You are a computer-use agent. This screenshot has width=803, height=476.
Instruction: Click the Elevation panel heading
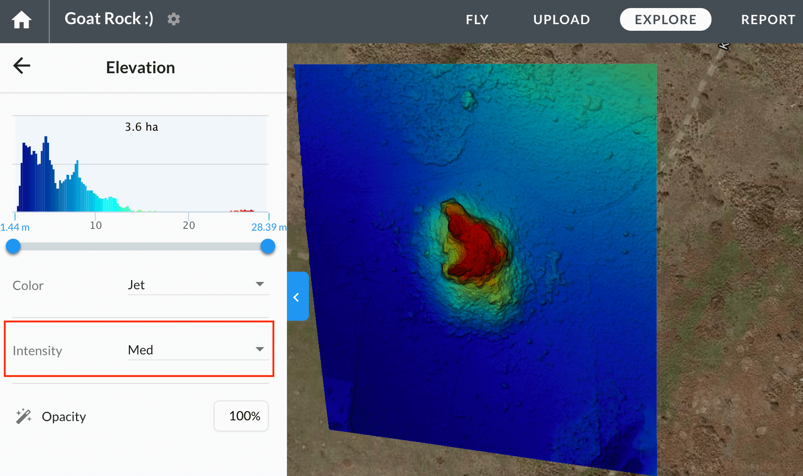[x=141, y=68]
